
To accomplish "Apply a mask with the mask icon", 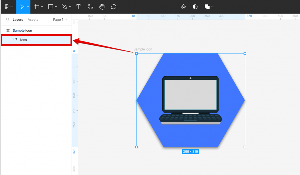I will pos(195,7).
